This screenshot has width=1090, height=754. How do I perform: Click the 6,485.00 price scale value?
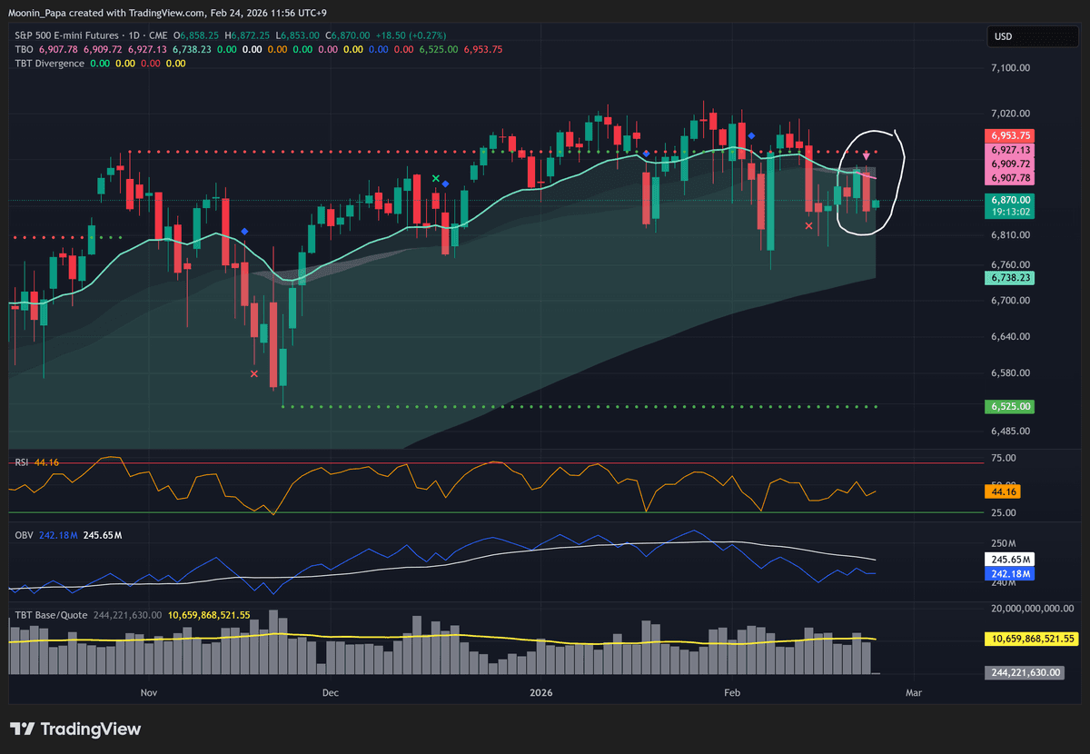[1011, 432]
